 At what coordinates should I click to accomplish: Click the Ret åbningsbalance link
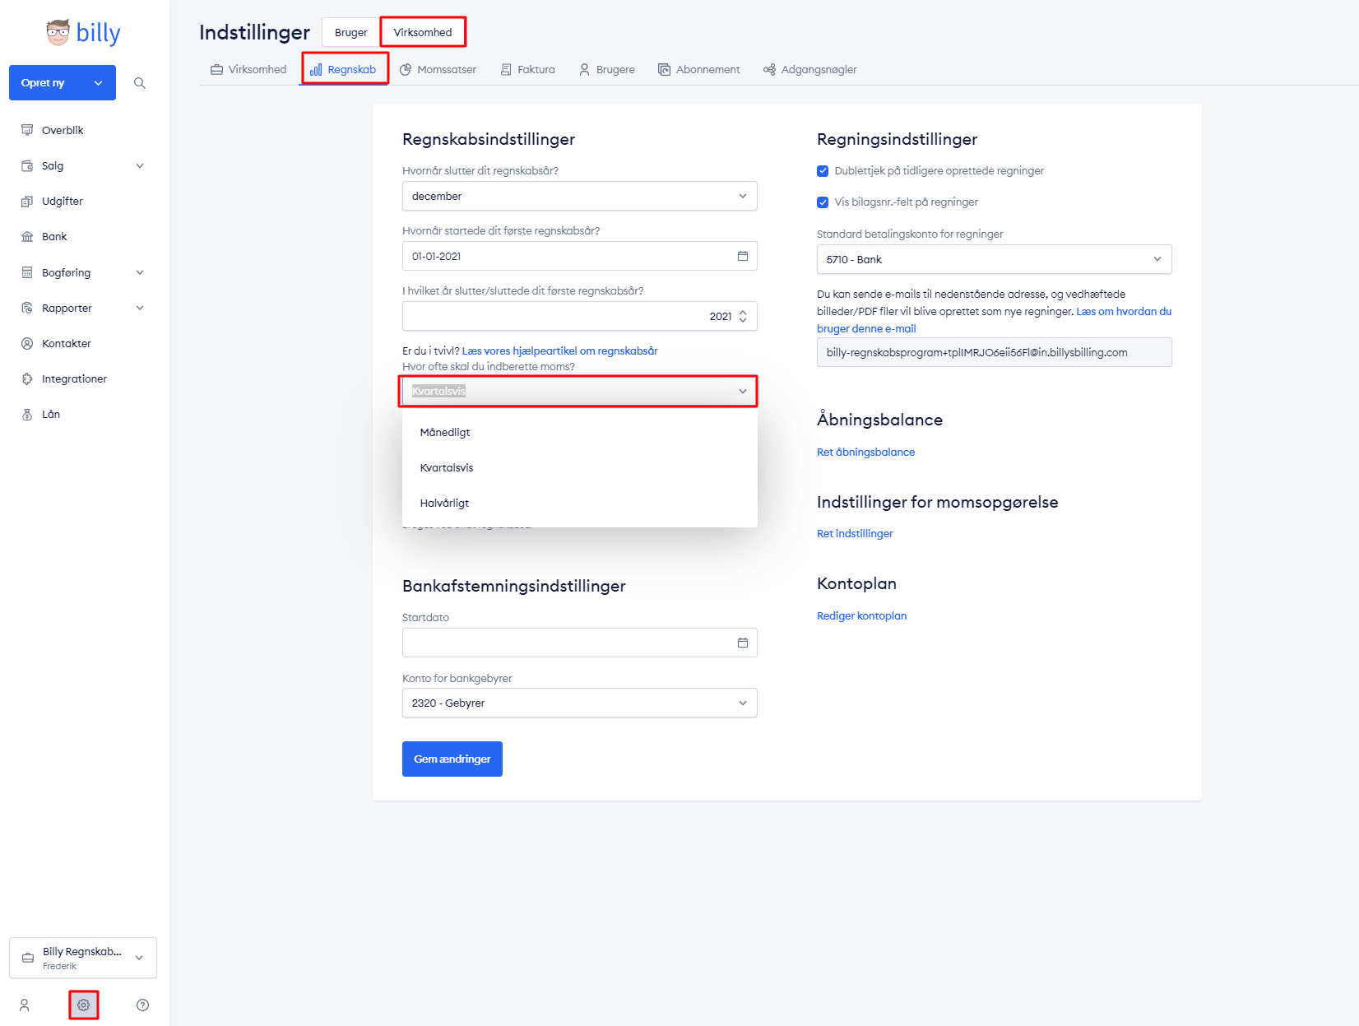(x=865, y=453)
